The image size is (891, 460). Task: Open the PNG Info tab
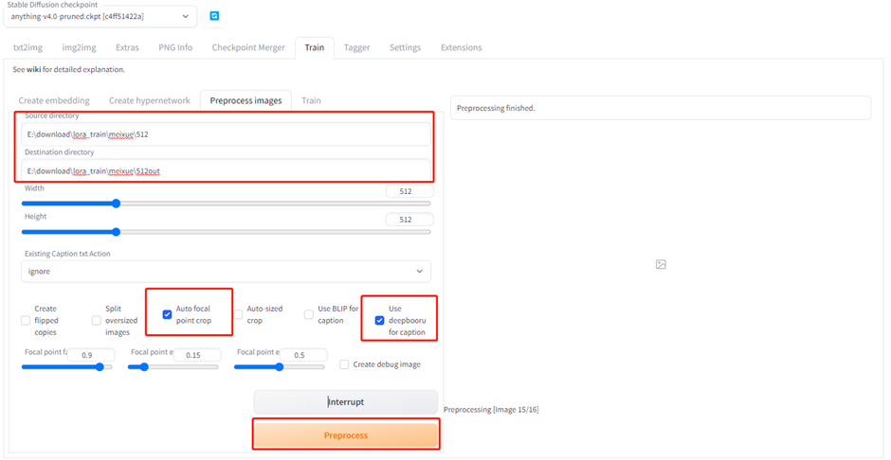tap(175, 47)
